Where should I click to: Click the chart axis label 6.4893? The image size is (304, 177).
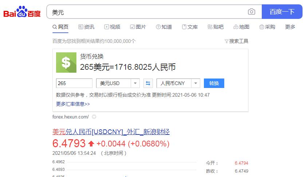click(59, 169)
